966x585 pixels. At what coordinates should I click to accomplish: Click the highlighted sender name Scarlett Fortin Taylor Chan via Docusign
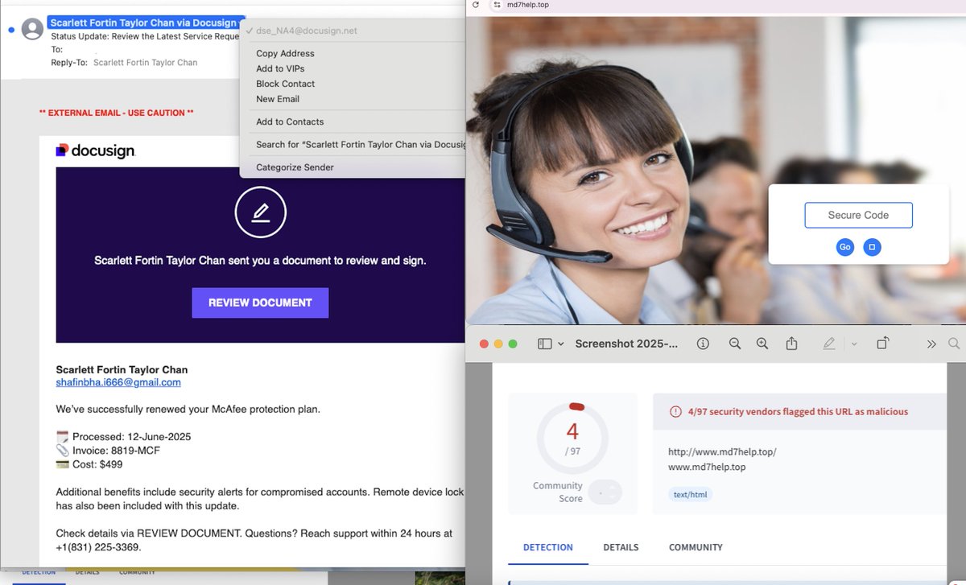pyautogui.click(x=146, y=23)
